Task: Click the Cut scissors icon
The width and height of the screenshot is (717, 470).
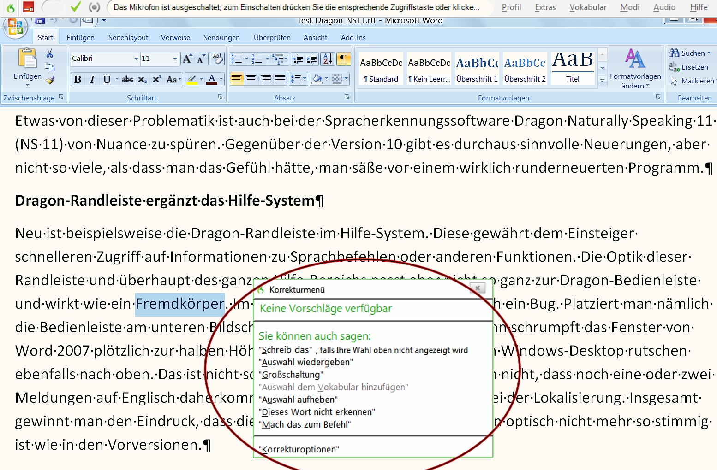Action: pyautogui.click(x=50, y=53)
